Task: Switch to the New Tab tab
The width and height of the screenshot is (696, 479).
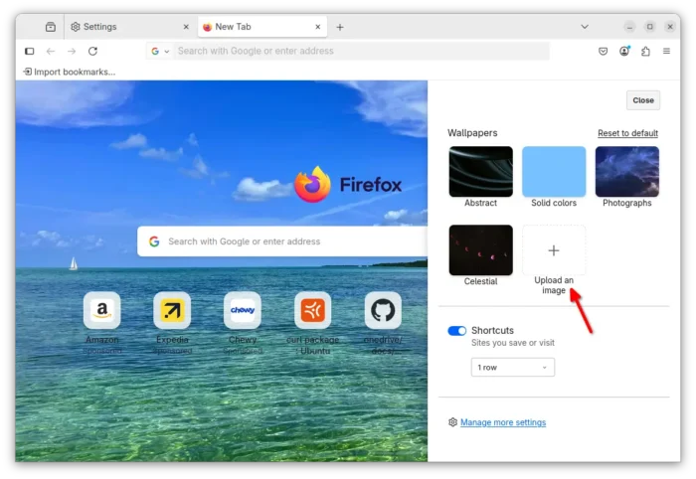Action: (261, 27)
